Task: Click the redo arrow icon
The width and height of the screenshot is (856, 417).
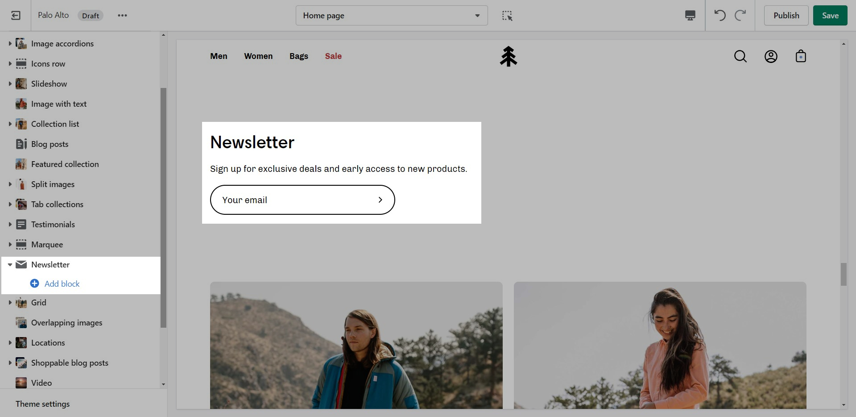Action: [x=740, y=16]
